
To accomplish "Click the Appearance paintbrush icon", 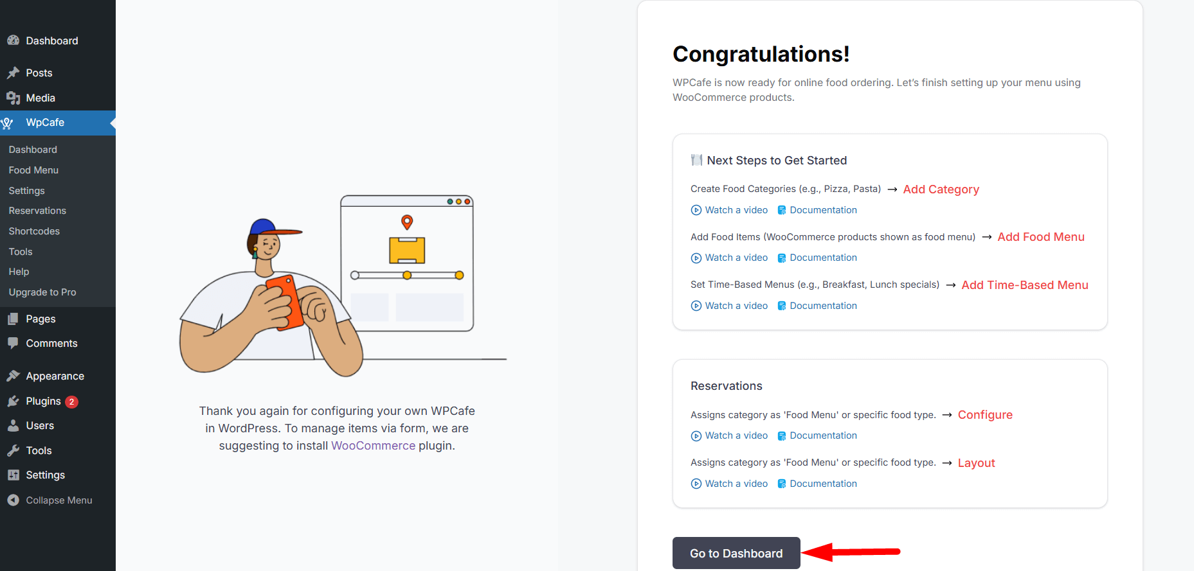I will coord(13,376).
